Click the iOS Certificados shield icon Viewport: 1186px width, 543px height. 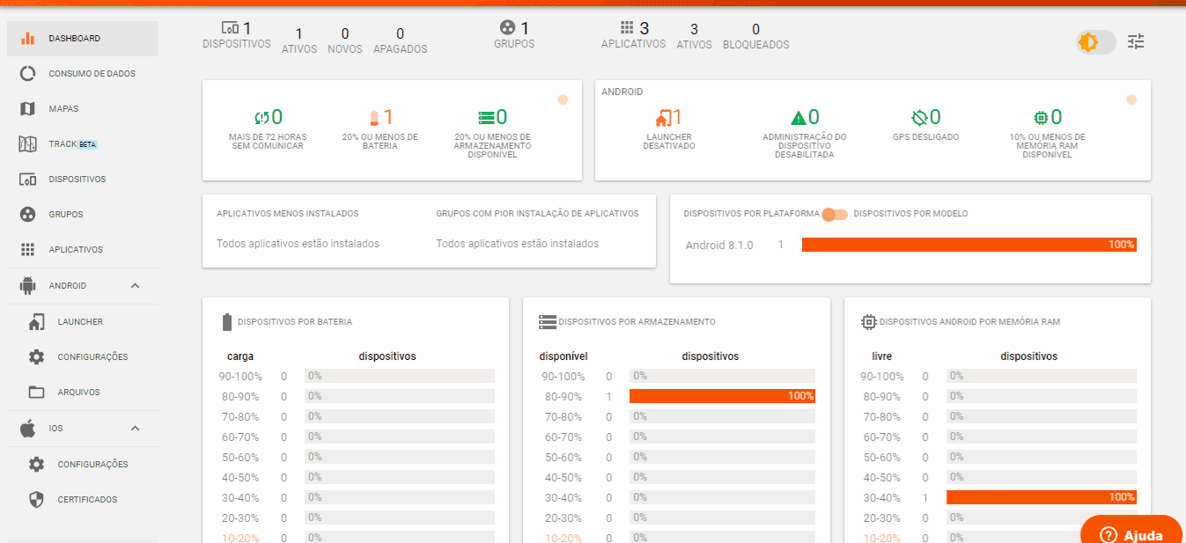pos(36,500)
